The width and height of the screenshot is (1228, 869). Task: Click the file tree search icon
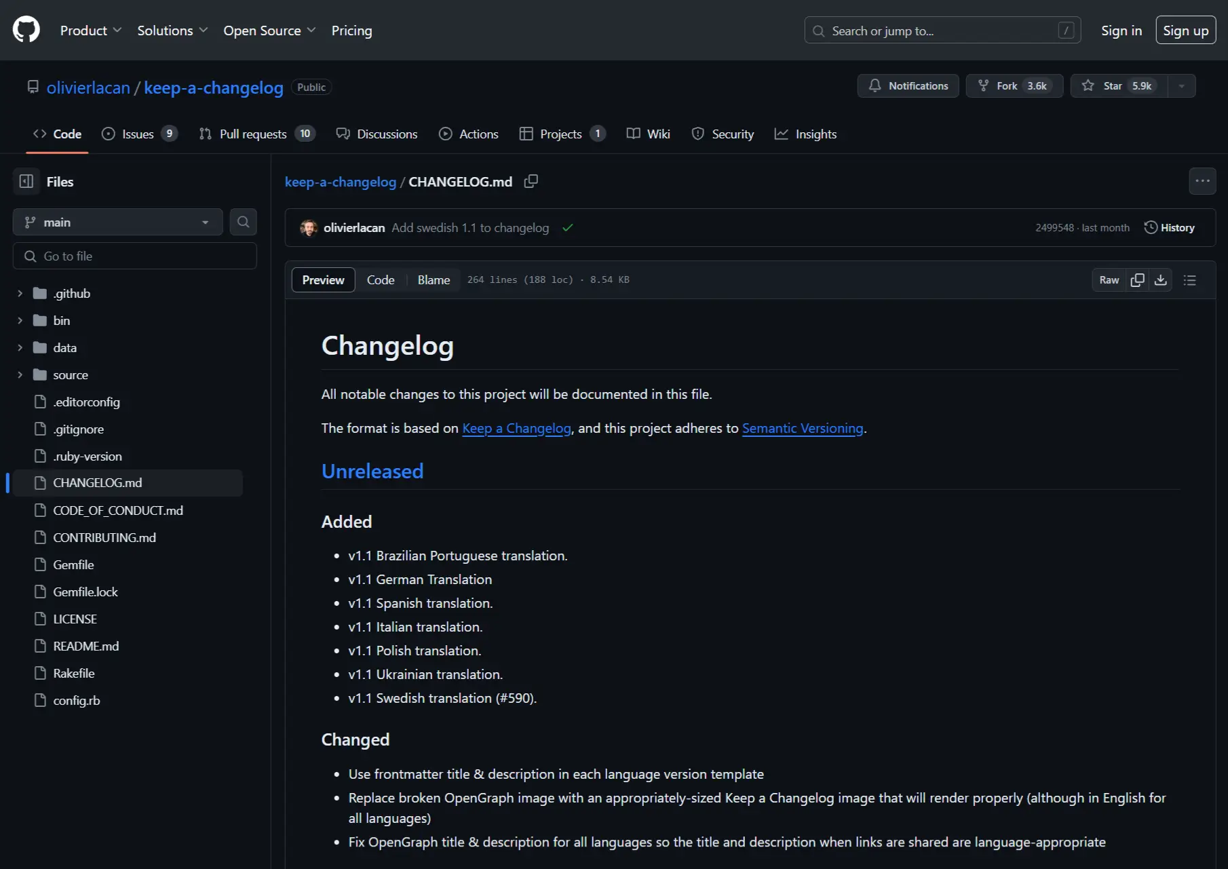(x=243, y=222)
